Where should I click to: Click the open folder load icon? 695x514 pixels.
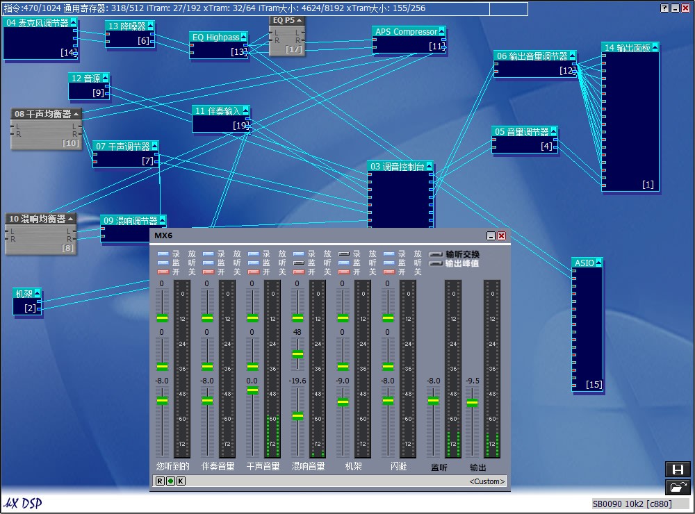(x=678, y=487)
